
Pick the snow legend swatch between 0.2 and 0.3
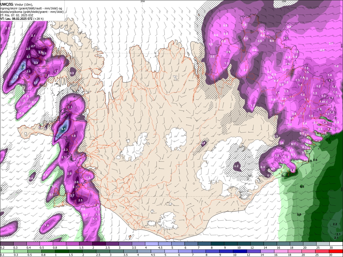pos(7,244)
